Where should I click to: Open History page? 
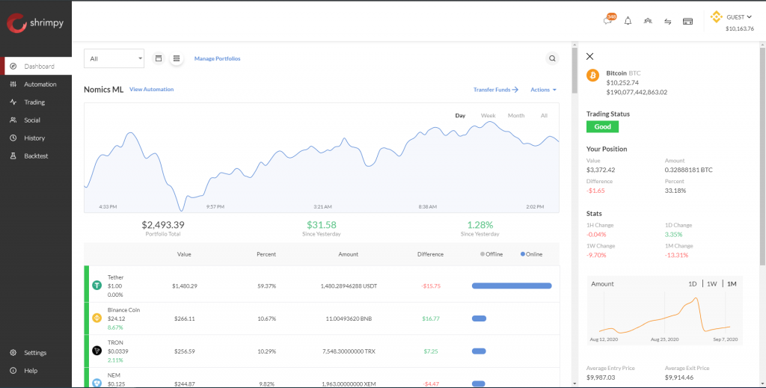pyautogui.click(x=36, y=138)
